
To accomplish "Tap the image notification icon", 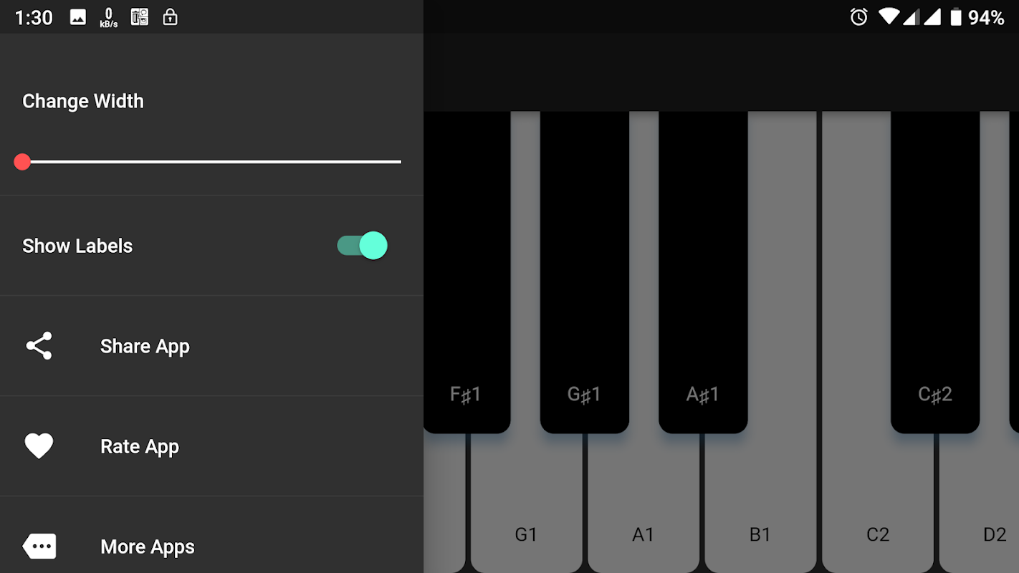I will (78, 17).
